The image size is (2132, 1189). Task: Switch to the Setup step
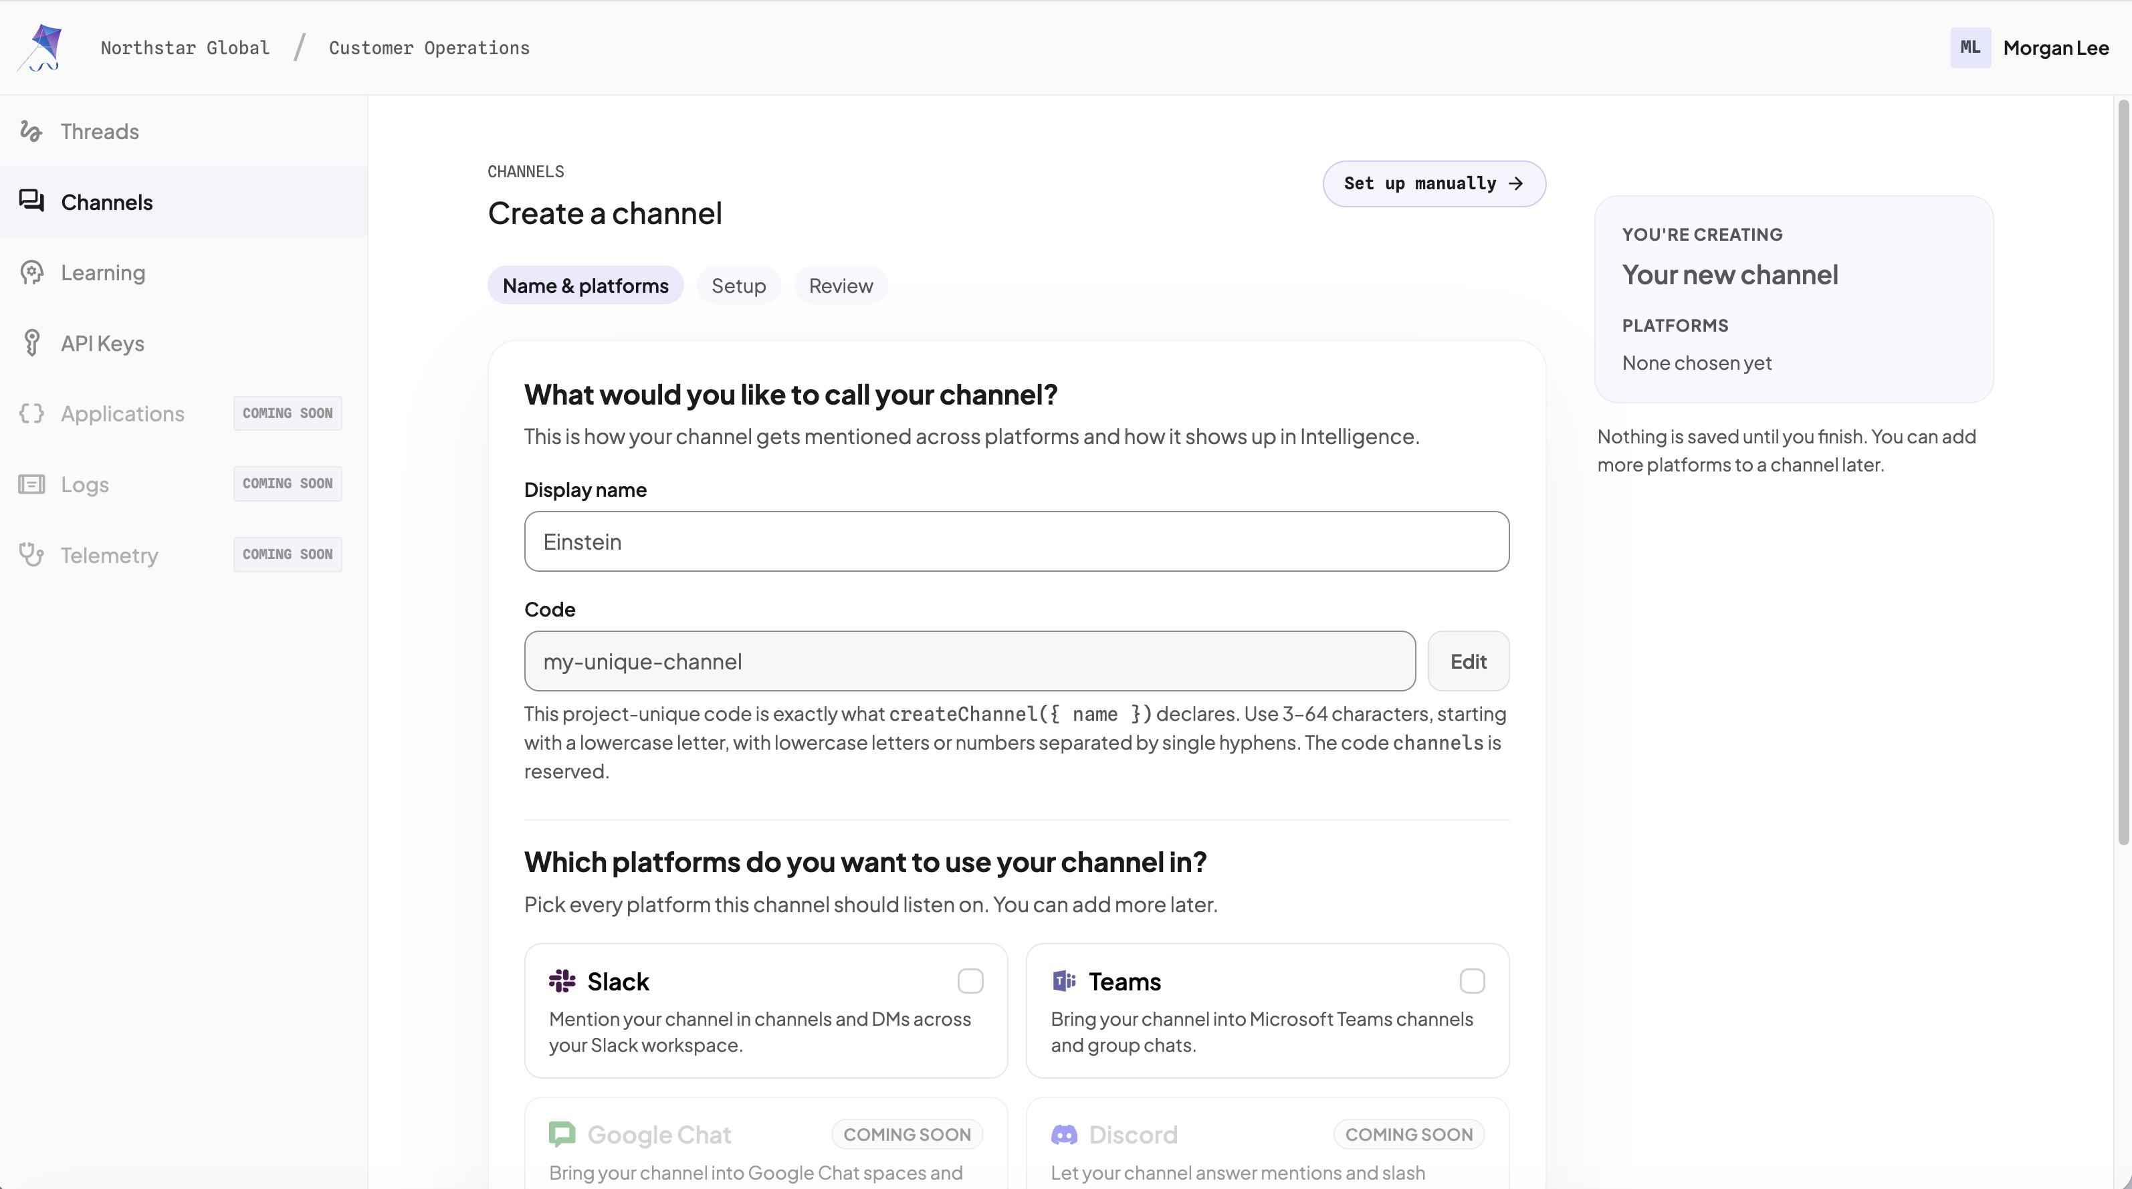[738, 286]
